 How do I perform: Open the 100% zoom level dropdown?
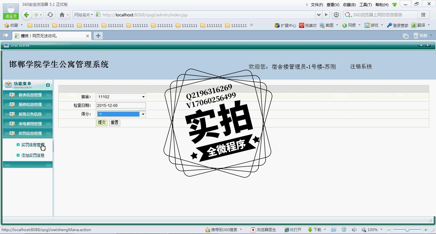[x=381, y=230]
